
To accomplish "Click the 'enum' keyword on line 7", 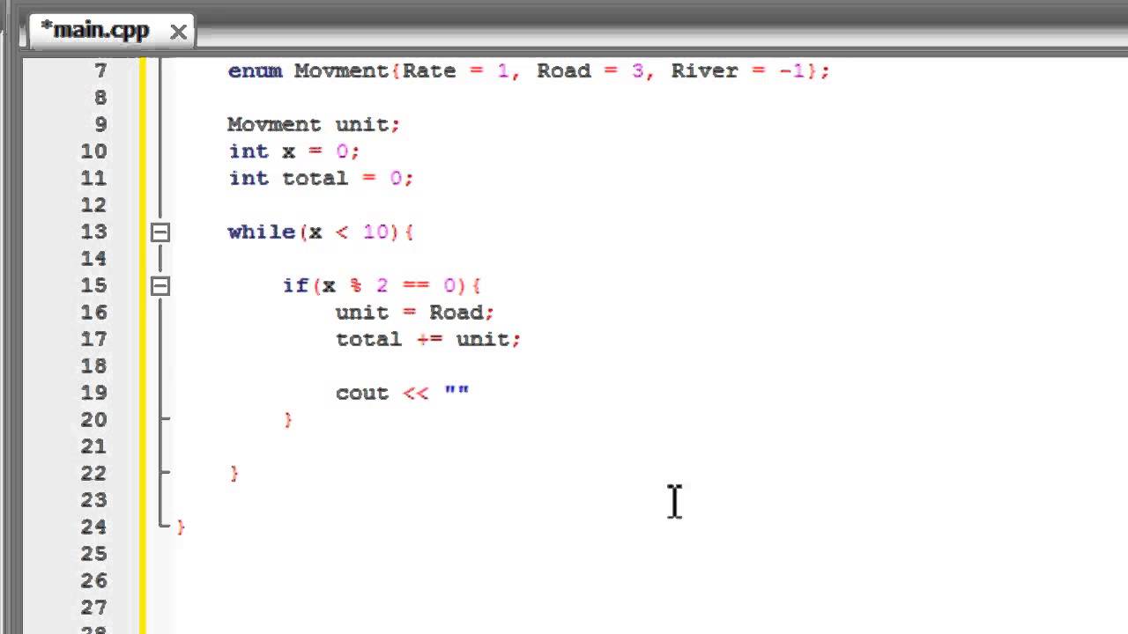I will click(255, 71).
